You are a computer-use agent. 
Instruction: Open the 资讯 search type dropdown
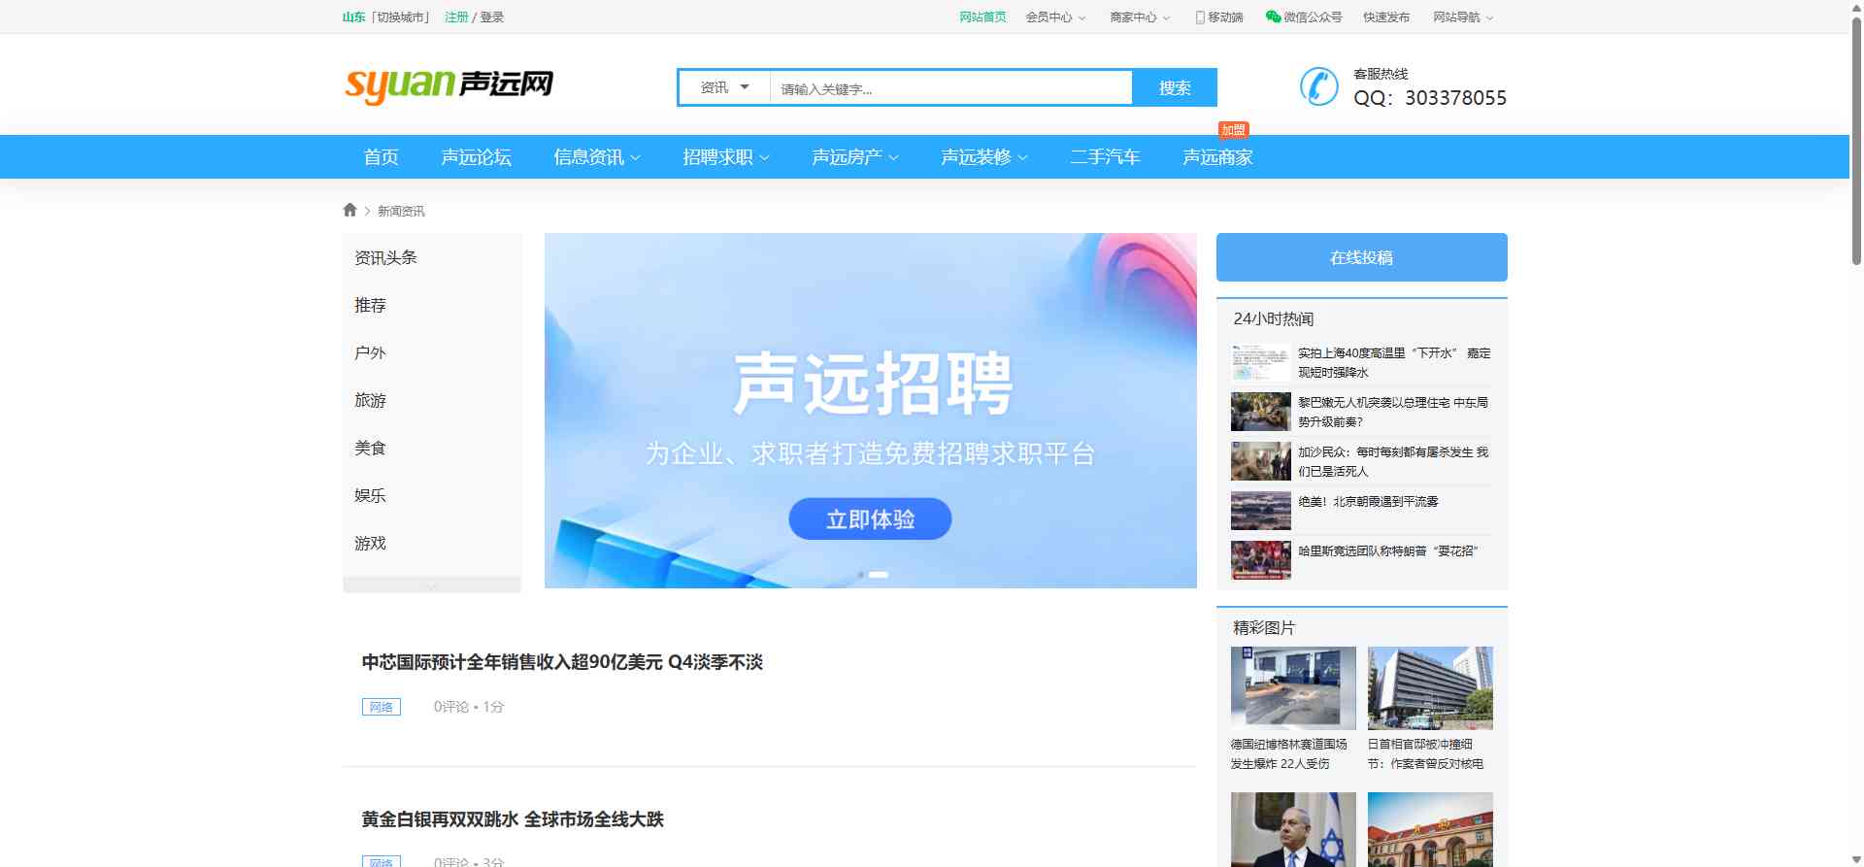(724, 87)
